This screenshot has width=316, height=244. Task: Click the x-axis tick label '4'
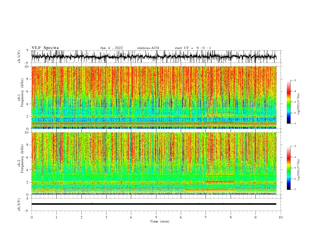pyautogui.click(x=131, y=217)
